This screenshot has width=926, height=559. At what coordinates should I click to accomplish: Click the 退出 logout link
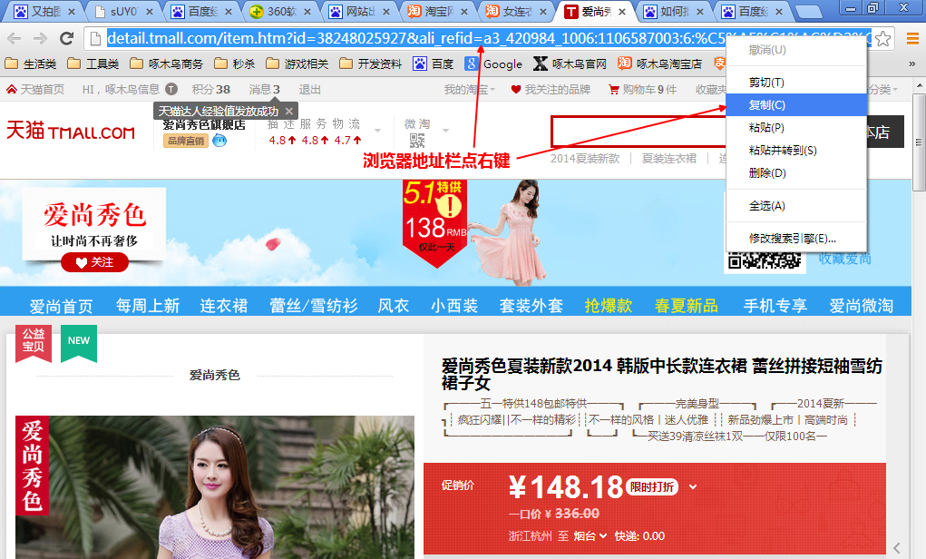(309, 89)
